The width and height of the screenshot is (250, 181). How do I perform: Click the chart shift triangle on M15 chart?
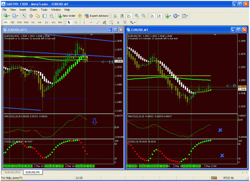[91, 34]
